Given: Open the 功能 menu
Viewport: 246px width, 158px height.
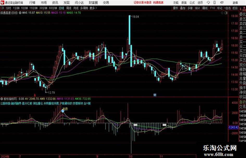Looking at the screenshot, I should tap(176, 3).
